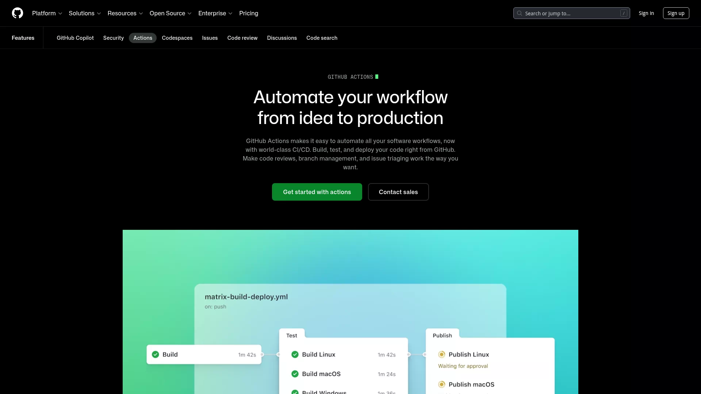701x394 pixels.
Task: Go to the Code search tab
Action: 322,38
